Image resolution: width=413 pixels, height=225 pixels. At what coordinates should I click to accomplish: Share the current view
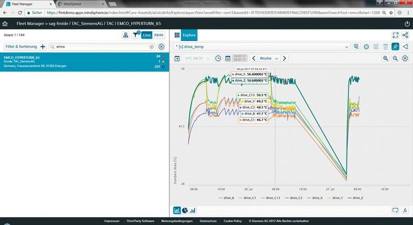(405, 35)
